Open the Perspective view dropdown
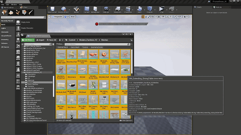Viewport: 241px width, 135px height. tap(57, 16)
